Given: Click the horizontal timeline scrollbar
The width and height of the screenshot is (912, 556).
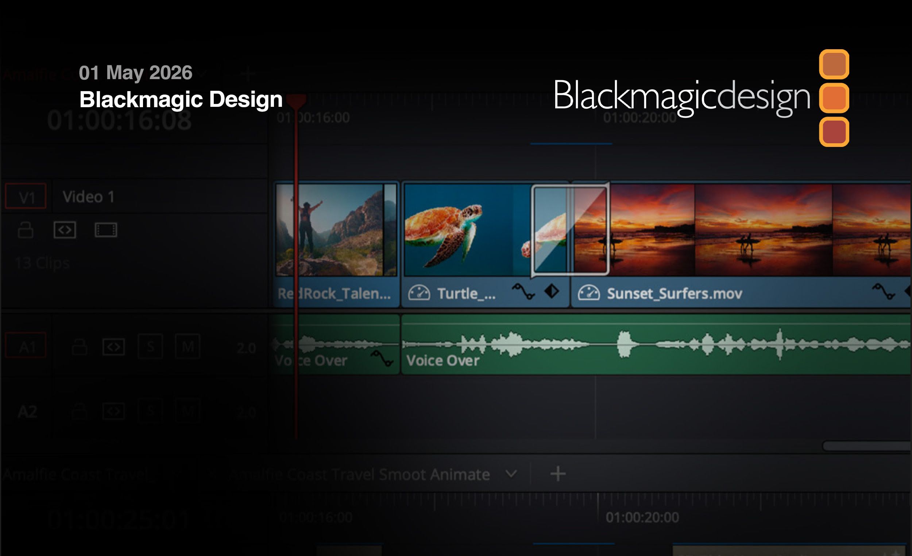Looking at the screenshot, I should point(866,446).
